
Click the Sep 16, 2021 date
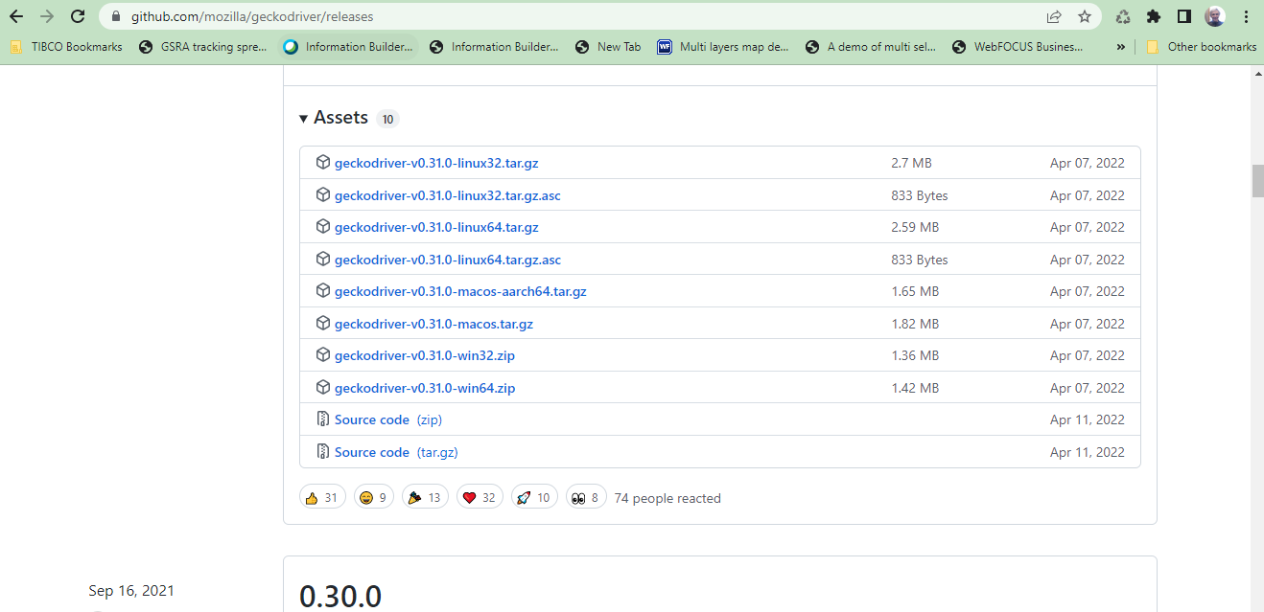pyautogui.click(x=131, y=591)
